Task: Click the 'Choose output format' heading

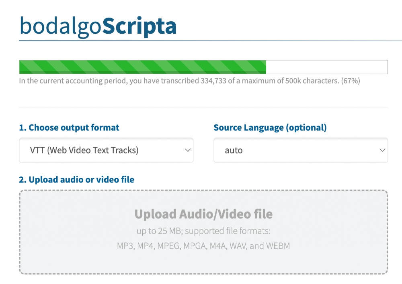Action: 69,127
